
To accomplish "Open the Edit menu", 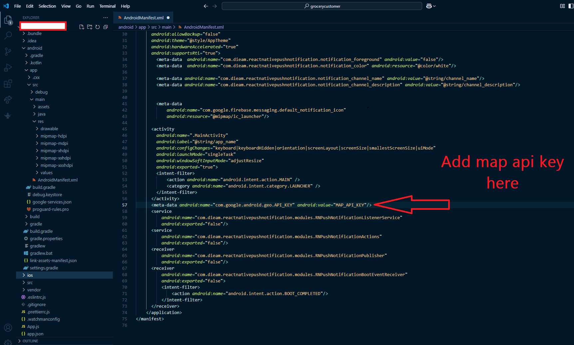I will click(30, 6).
